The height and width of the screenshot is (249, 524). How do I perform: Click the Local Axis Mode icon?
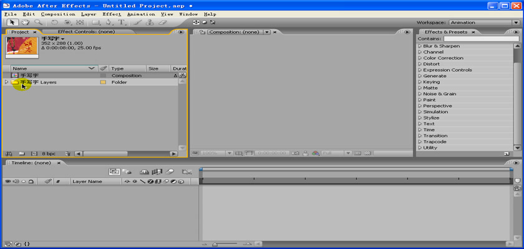coord(196,22)
